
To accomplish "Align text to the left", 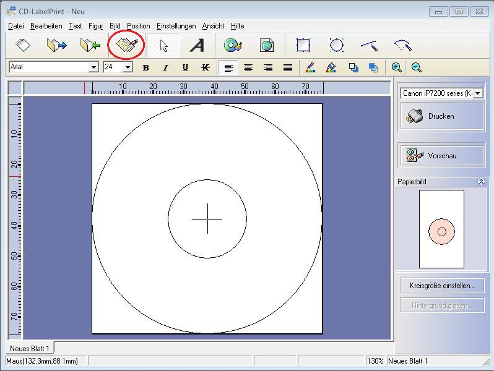I will coord(228,67).
